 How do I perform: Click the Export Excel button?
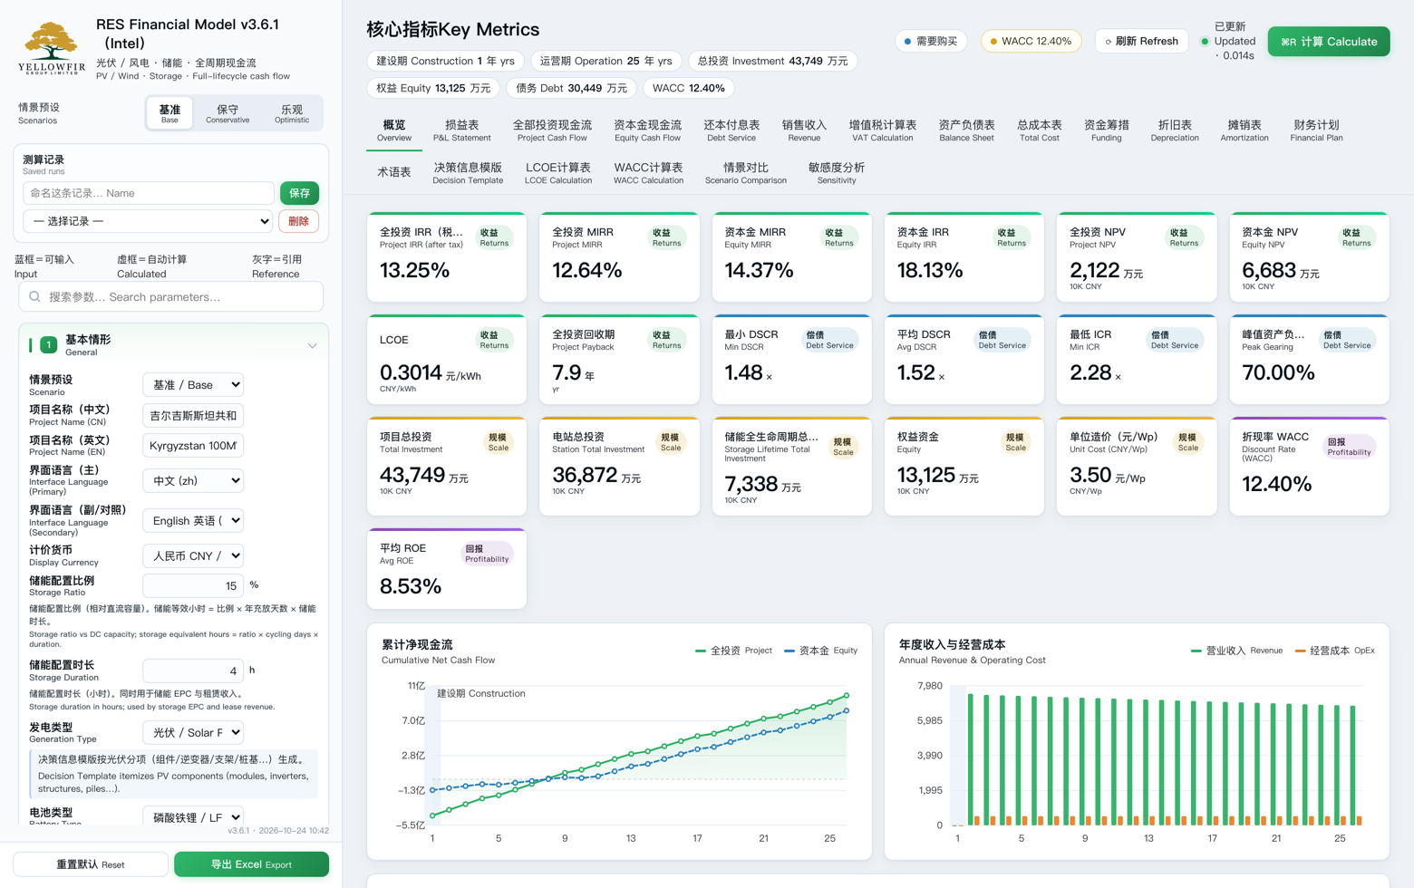pyautogui.click(x=251, y=864)
